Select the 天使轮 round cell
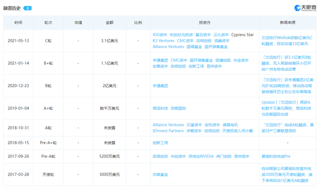 [48, 175]
